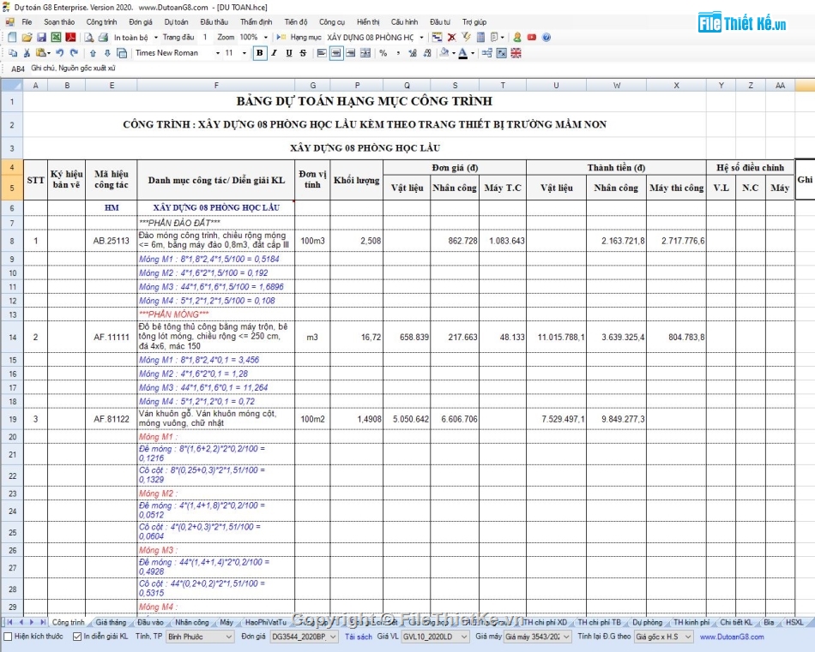Image resolution: width=815 pixels, height=652 pixels.
Task: Align text to the right
Action: 351,53
